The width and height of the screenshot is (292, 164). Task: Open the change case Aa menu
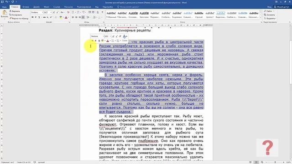63,12
